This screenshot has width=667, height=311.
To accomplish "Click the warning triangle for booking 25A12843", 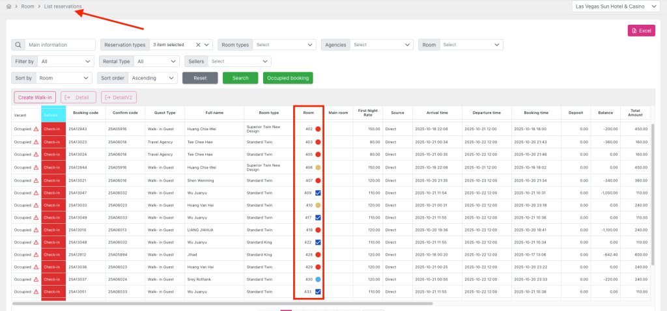I will click(36, 129).
